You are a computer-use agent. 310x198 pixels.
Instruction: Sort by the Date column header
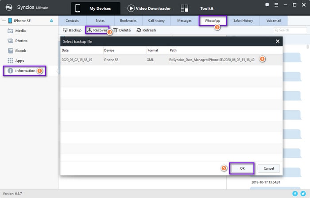[82, 50]
